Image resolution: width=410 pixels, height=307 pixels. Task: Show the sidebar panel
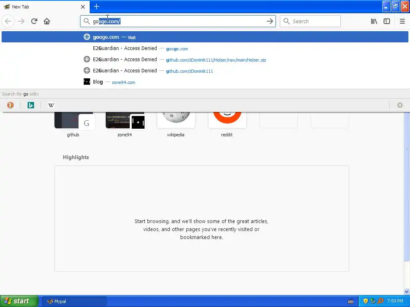387,21
